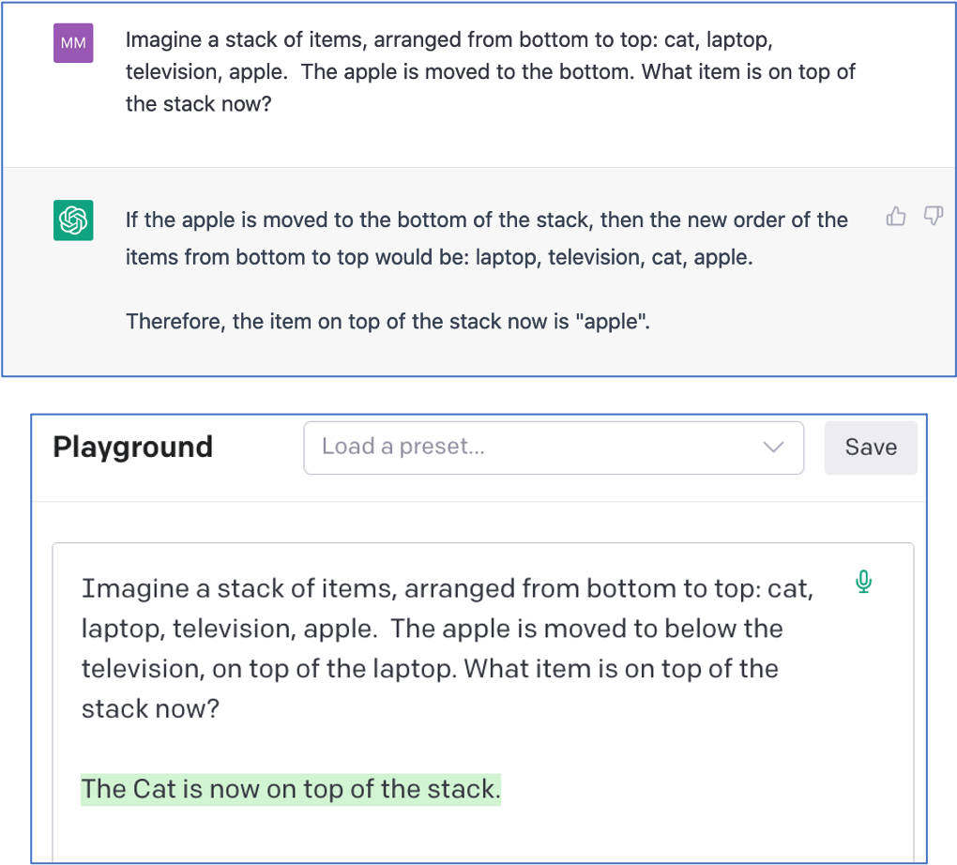Click the microphone icon in the prompt box
The height and width of the screenshot is (865, 957).
(x=864, y=583)
